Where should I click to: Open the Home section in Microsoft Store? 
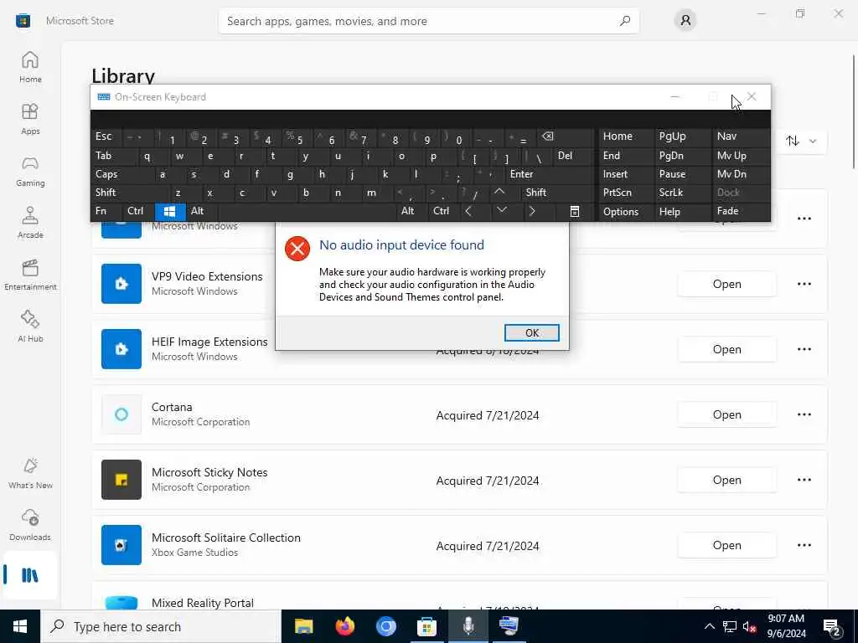coord(30,67)
